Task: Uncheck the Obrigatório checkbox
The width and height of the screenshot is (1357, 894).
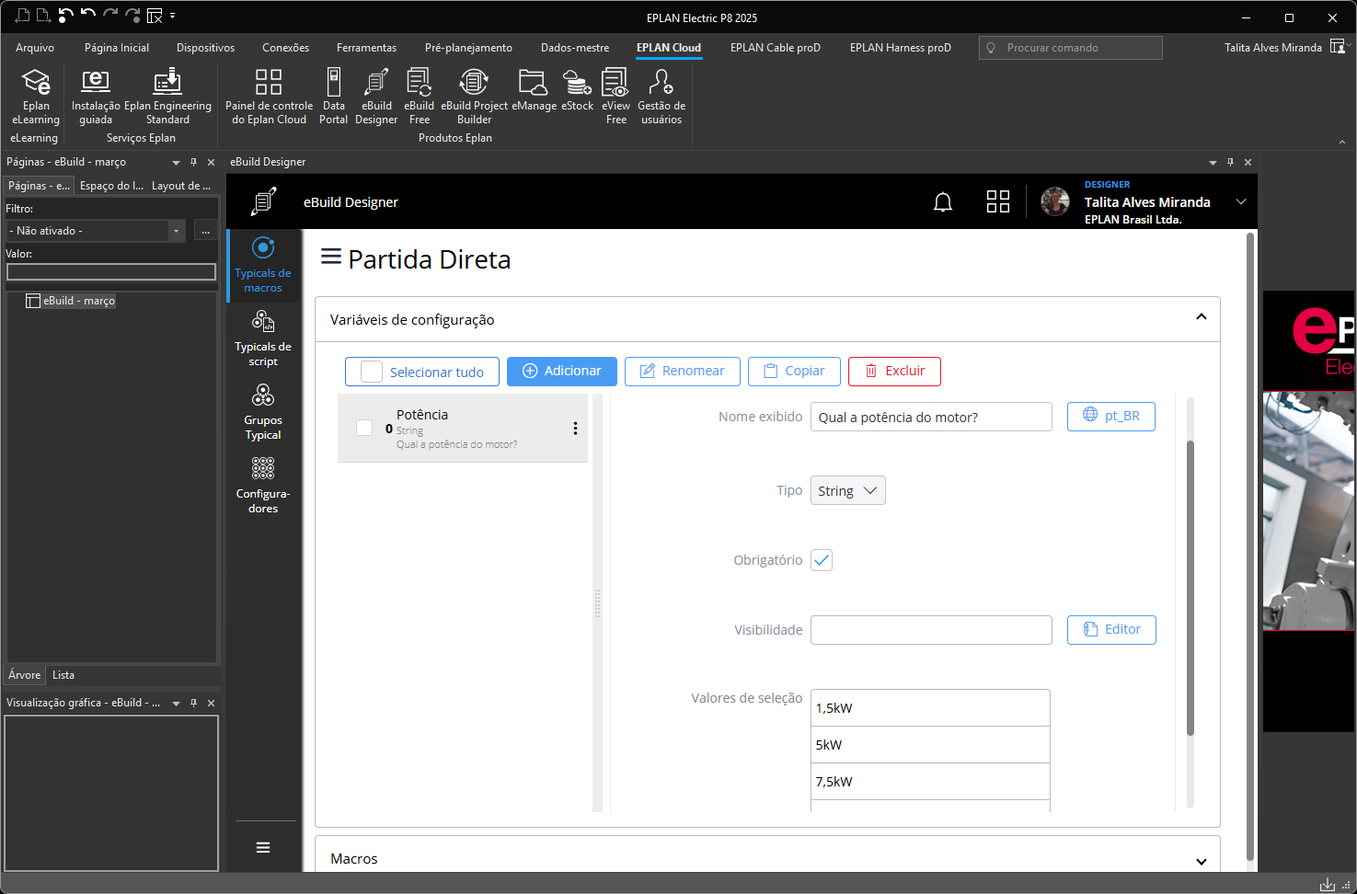Action: tap(821, 559)
